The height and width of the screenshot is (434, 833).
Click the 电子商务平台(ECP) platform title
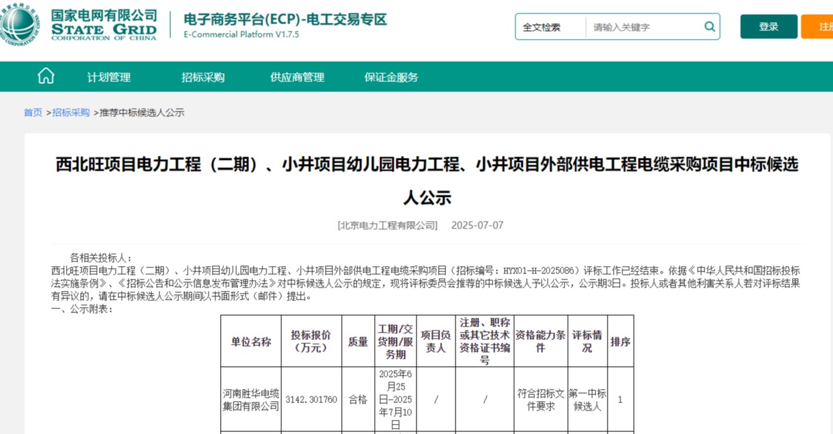click(285, 19)
